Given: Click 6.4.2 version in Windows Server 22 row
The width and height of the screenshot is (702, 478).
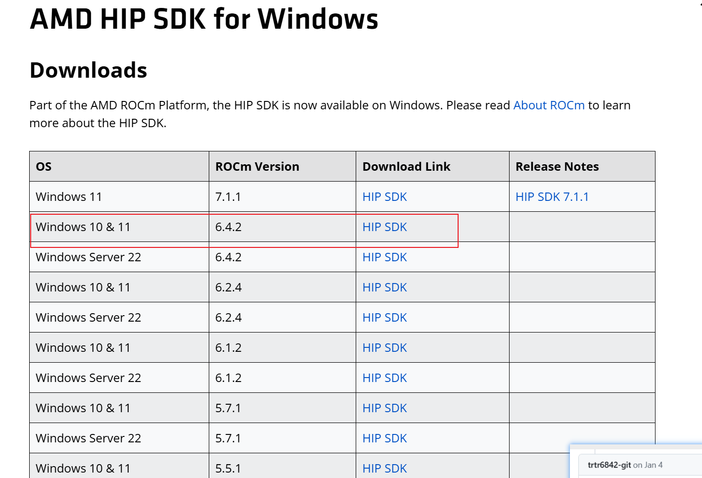Looking at the screenshot, I should [229, 257].
